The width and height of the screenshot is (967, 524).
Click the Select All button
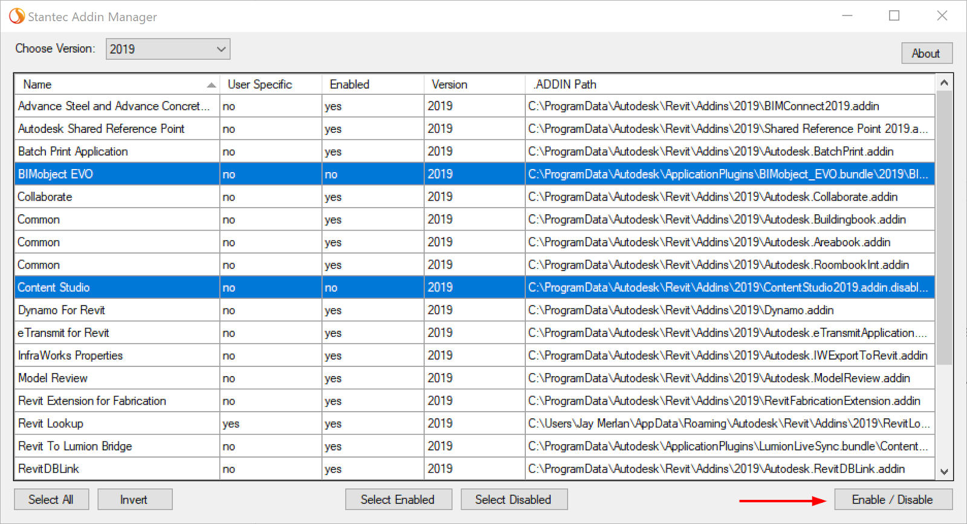(x=51, y=499)
